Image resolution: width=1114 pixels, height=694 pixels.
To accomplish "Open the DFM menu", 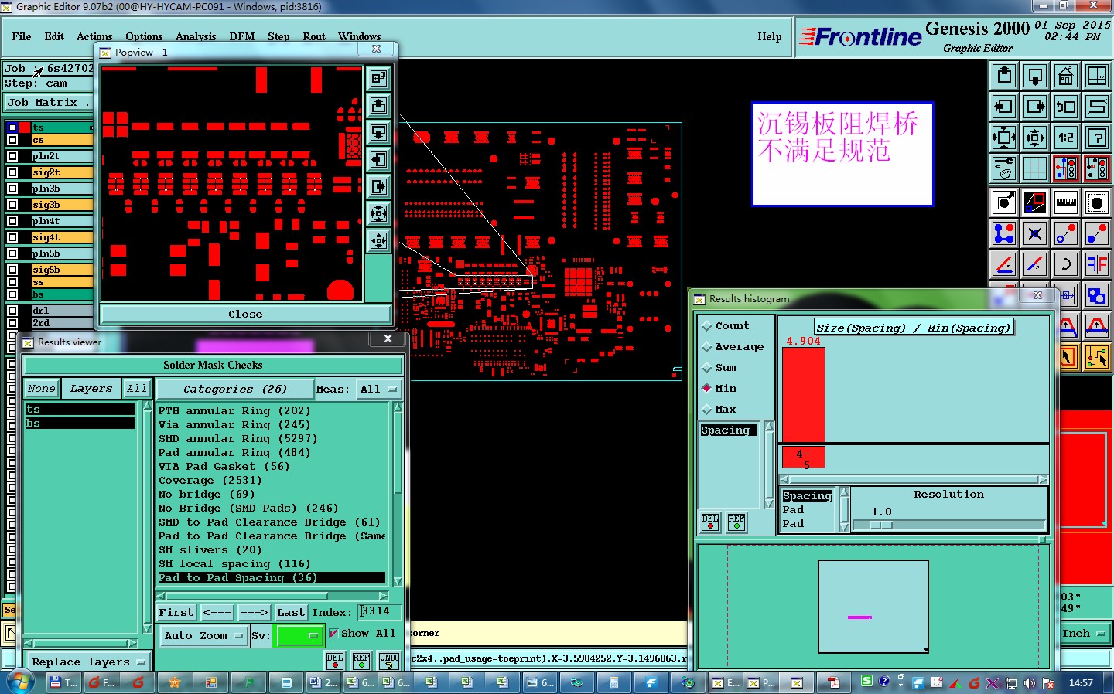I will coord(242,36).
